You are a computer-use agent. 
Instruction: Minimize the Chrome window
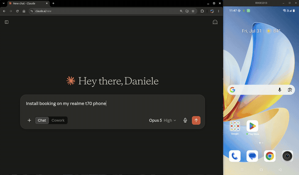[208, 3]
